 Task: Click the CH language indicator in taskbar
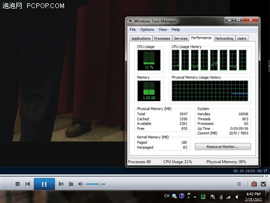166,196
